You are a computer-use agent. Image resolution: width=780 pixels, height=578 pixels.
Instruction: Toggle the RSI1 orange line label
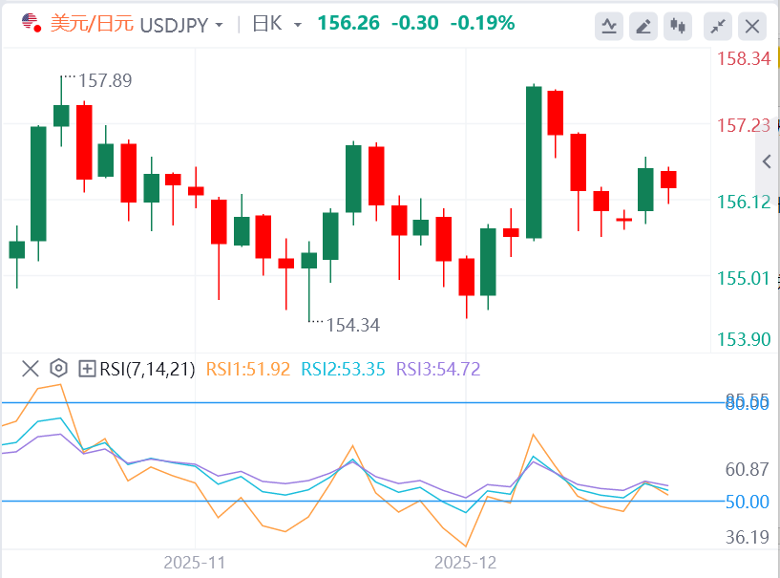click(245, 369)
